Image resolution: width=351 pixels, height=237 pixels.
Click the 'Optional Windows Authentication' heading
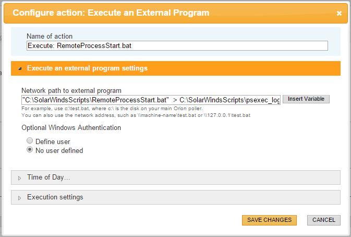coord(71,128)
